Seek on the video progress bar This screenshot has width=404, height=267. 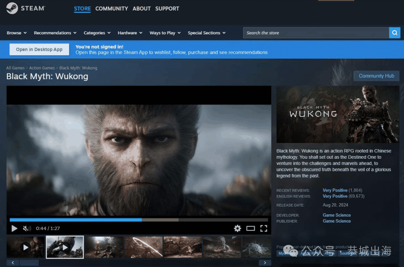click(139, 220)
